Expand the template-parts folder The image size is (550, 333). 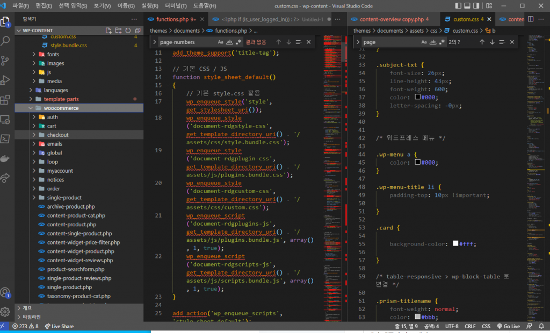click(x=31, y=99)
